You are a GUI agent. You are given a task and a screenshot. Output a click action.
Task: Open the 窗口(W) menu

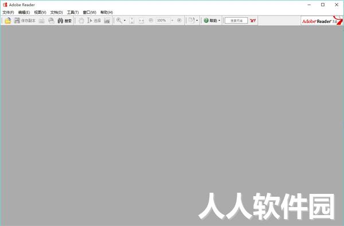tap(89, 12)
